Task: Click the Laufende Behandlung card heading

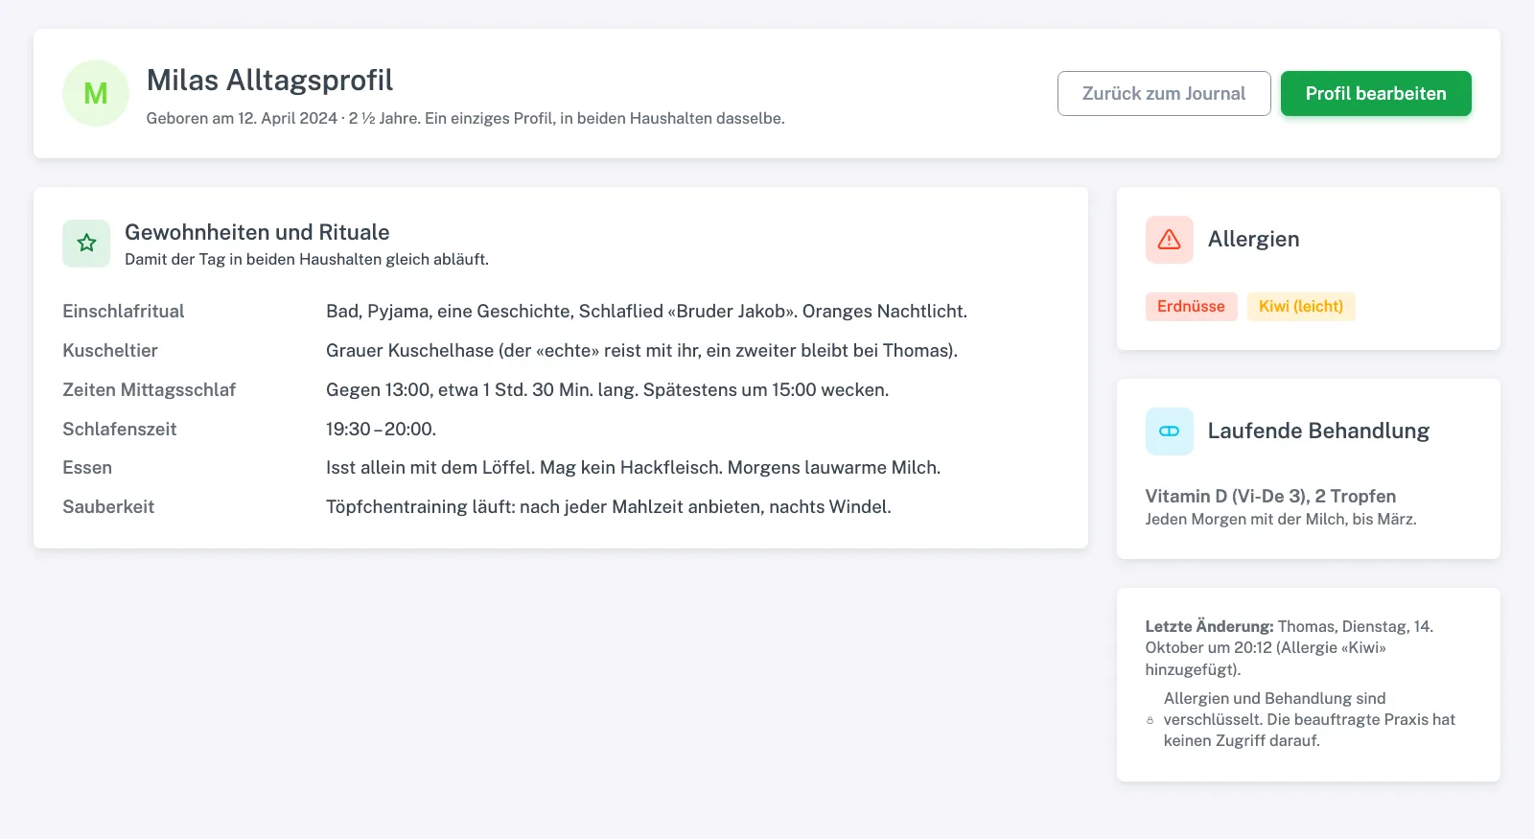Action: click(1318, 431)
